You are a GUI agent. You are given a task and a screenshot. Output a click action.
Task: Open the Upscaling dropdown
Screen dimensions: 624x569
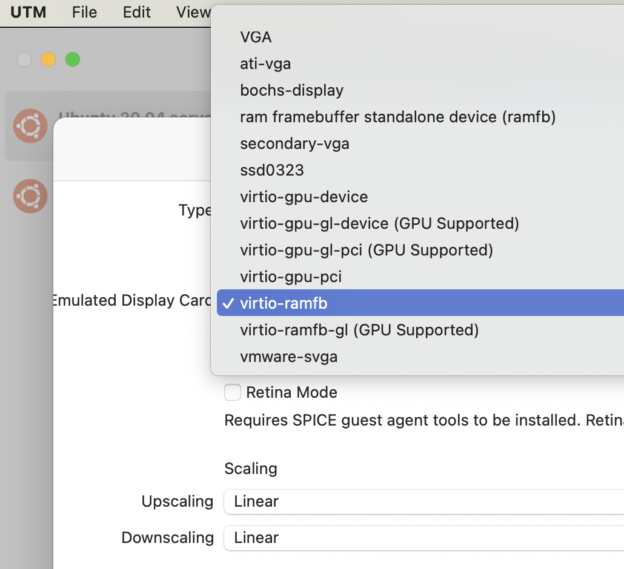pos(363,501)
